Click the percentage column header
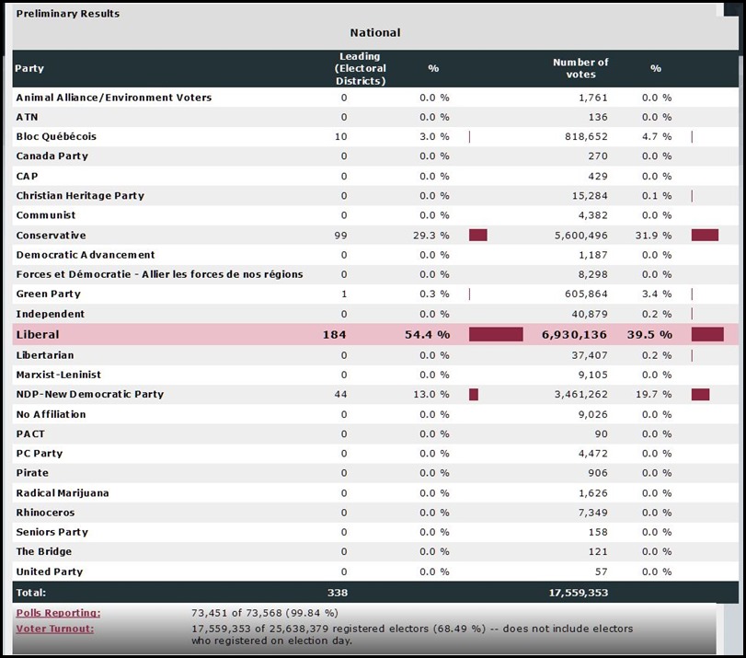Viewport: 746px width, 658px height. click(x=432, y=68)
